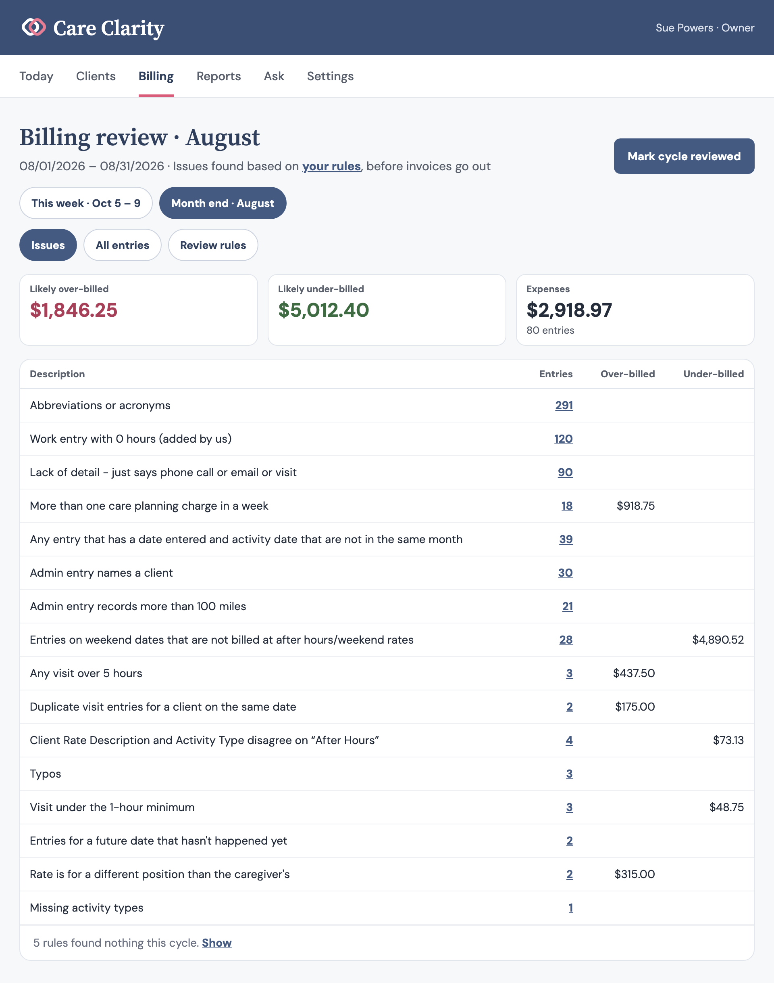Image resolution: width=774 pixels, height=983 pixels.
Task: Click the Sue Powers · Owner account label
Action: click(x=705, y=28)
